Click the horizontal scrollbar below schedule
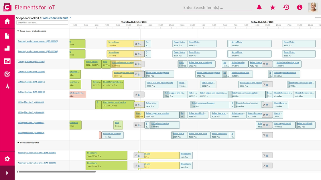 57,172
